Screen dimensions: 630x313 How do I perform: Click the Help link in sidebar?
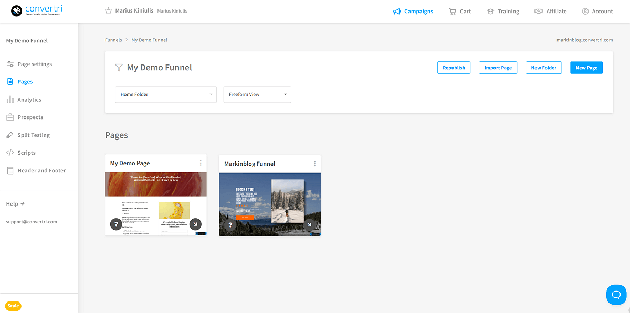(x=15, y=204)
